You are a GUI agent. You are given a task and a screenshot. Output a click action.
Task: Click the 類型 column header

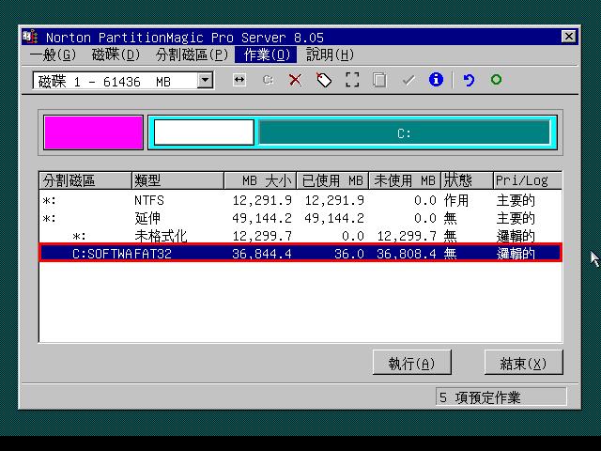(177, 180)
